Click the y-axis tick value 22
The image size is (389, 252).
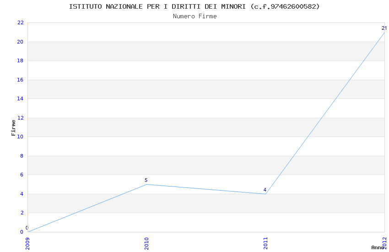coord(20,22)
